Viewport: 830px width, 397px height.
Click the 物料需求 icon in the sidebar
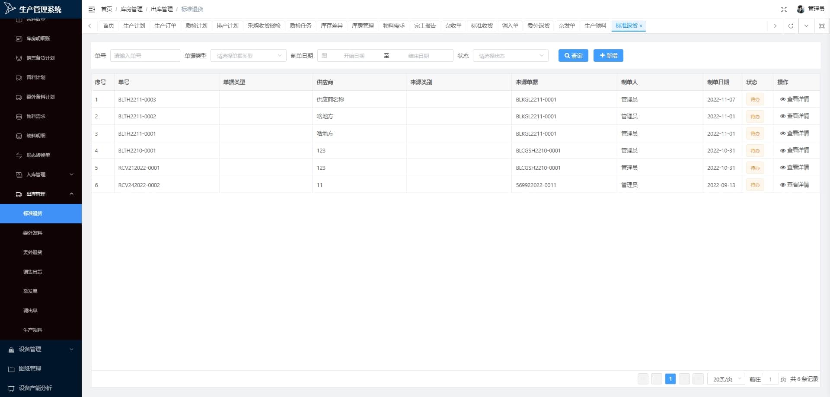19,117
